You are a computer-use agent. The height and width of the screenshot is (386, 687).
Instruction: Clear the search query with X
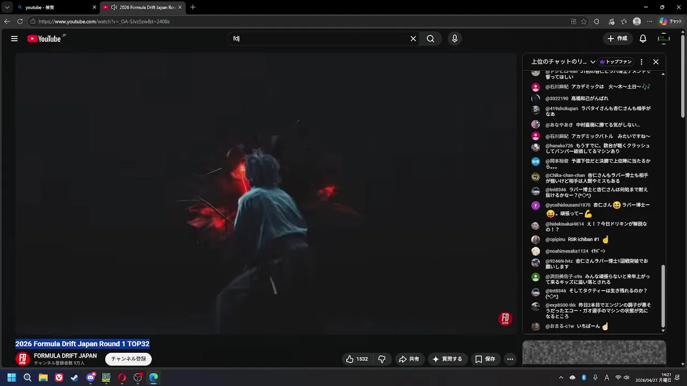pyautogui.click(x=413, y=39)
